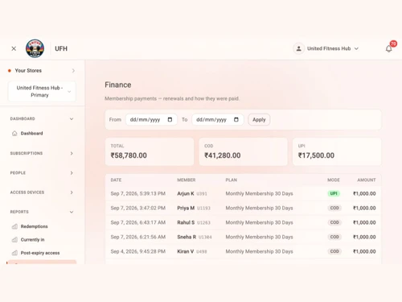This screenshot has width=402, height=302.
Task: Click date Sep 7, 2026, 6:21:56 AM
Action: 138,237
